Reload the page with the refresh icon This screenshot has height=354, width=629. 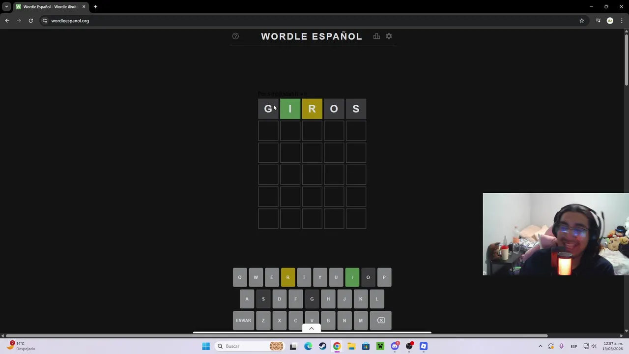pos(30,21)
